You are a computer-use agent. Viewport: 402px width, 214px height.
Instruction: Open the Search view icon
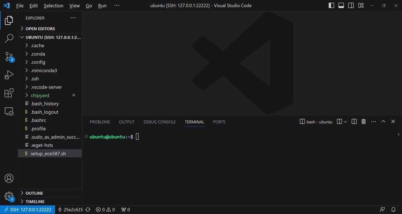pyautogui.click(x=9, y=38)
